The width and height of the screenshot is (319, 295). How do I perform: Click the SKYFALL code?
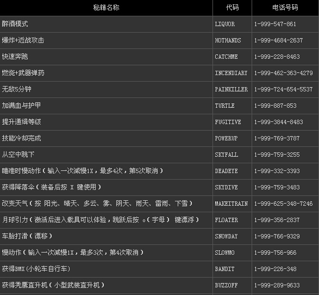pos(227,155)
